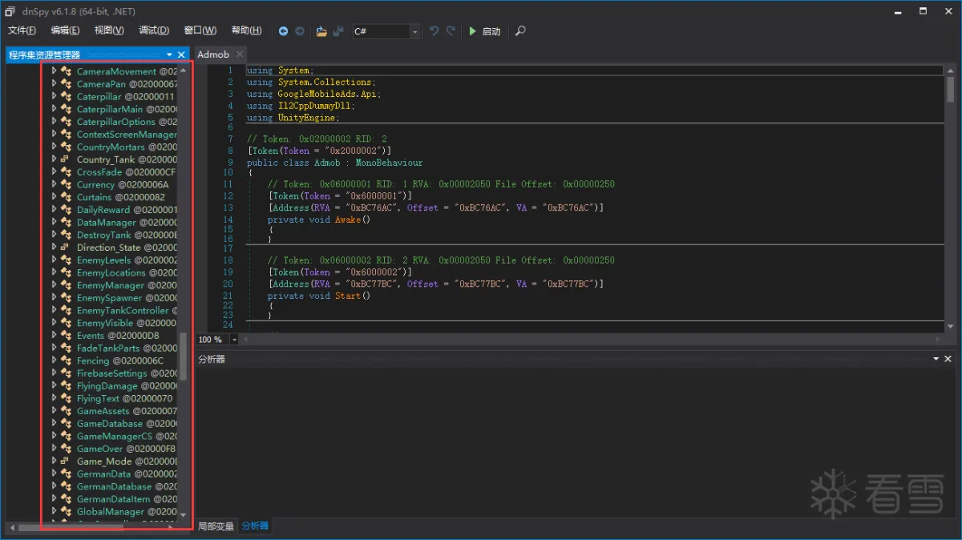Click the navigate back arrow icon

(x=284, y=31)
